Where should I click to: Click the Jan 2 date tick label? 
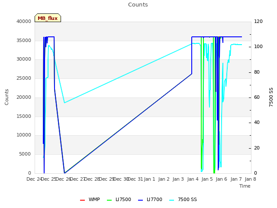(164, 179)
